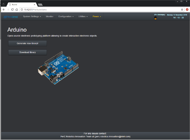Click the browser back arrow
Screen dimensions: 190x140
(4, 10)
